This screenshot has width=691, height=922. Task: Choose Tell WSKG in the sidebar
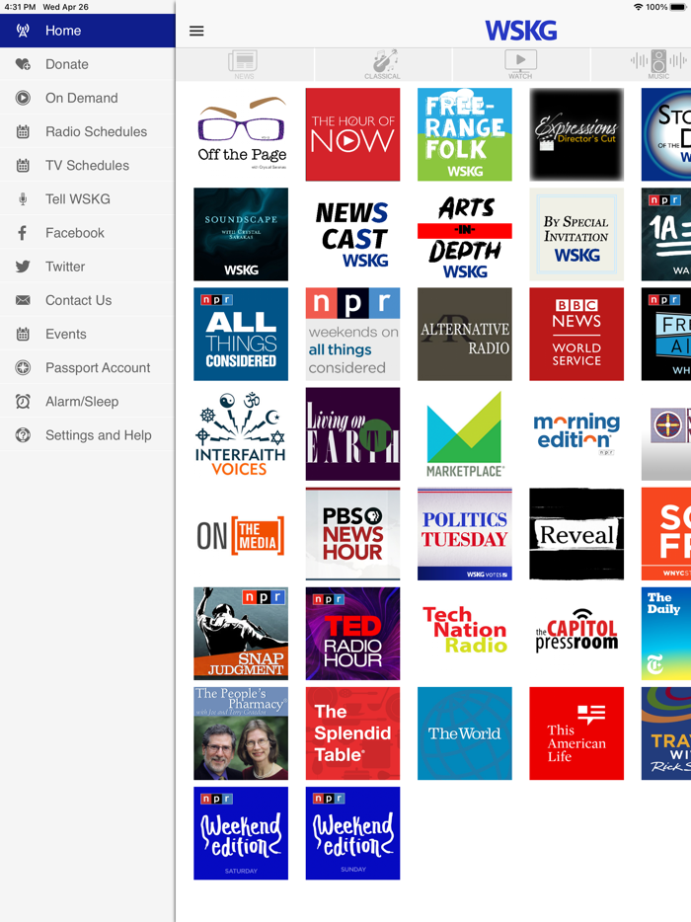click(88, 198)
